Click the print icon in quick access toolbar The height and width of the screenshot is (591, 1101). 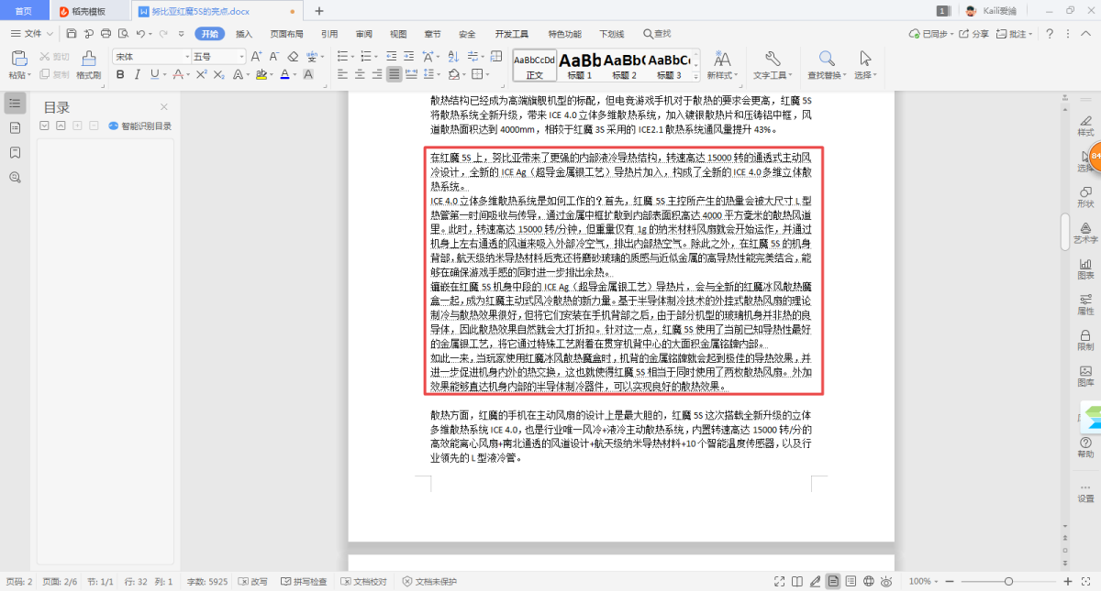pos(106,34)
